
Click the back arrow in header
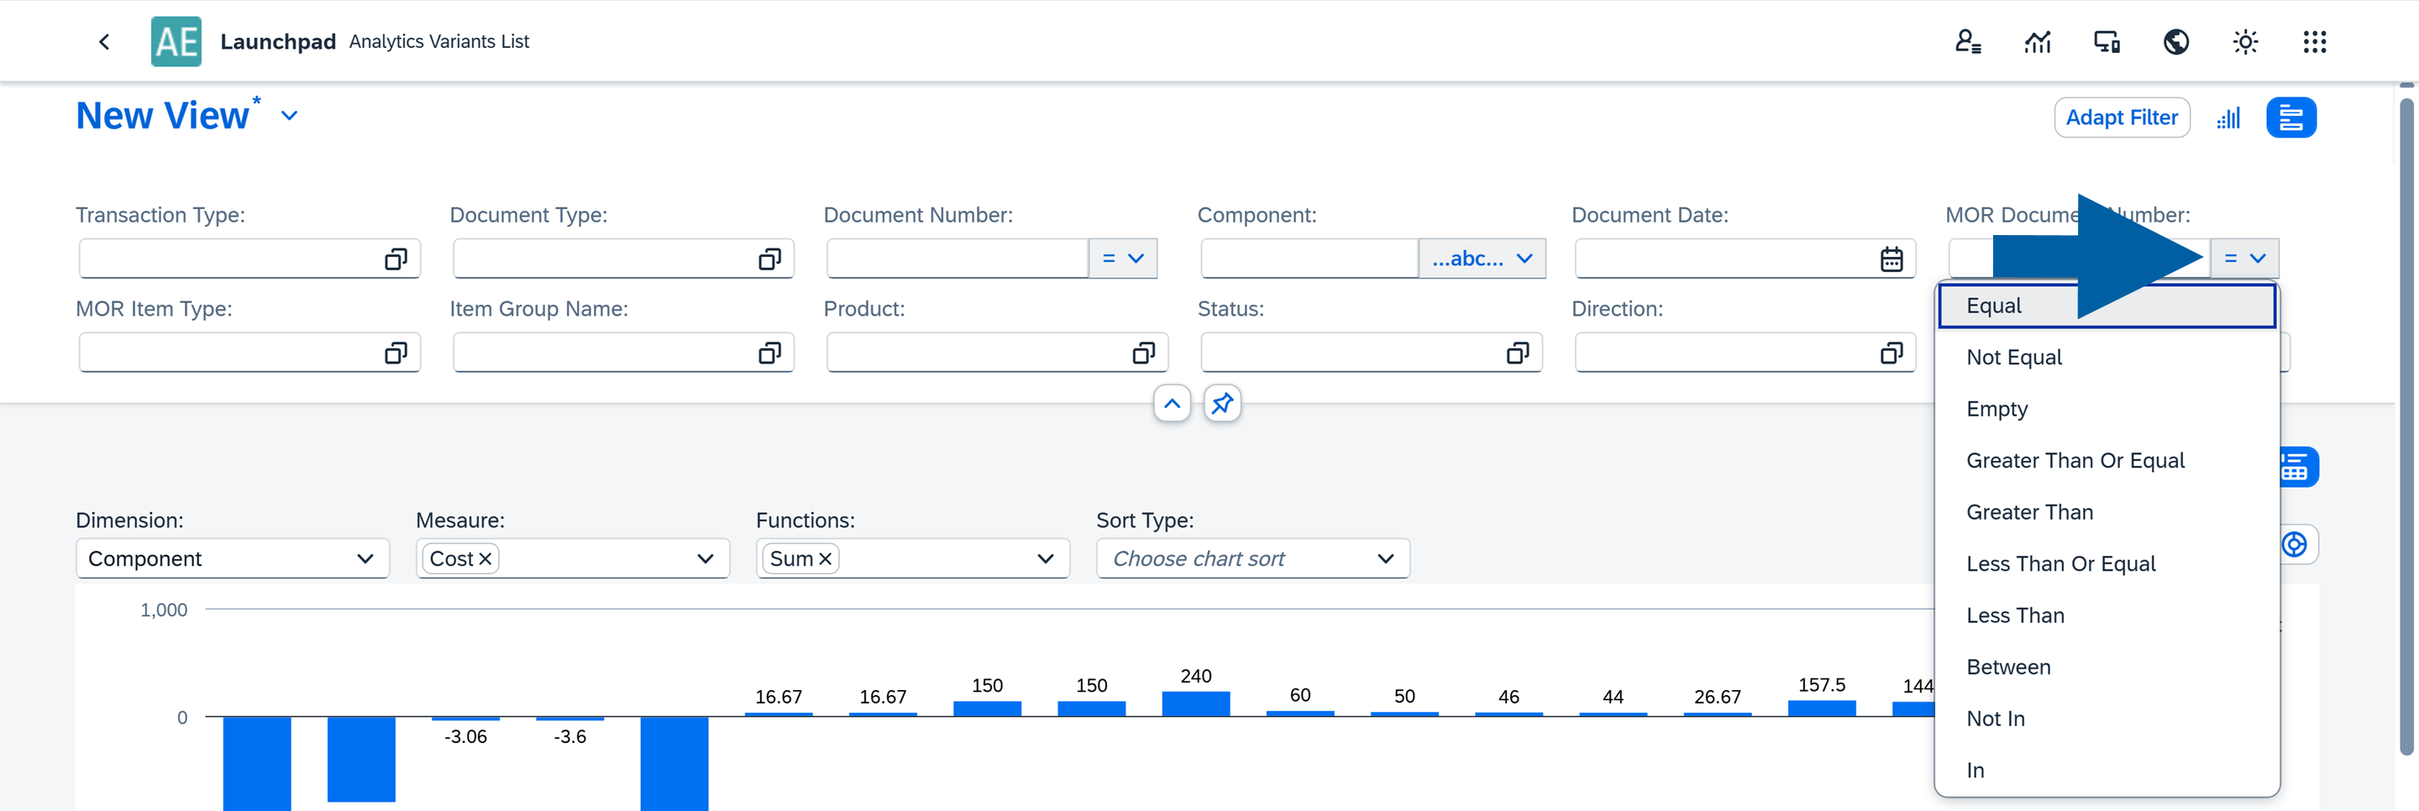point(104,41)
